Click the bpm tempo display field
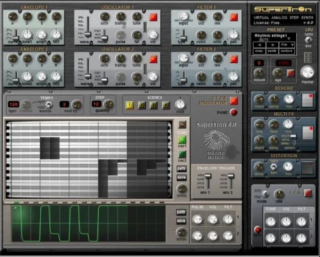Screen dimensions: 320x257 click(x=13, y=105)
